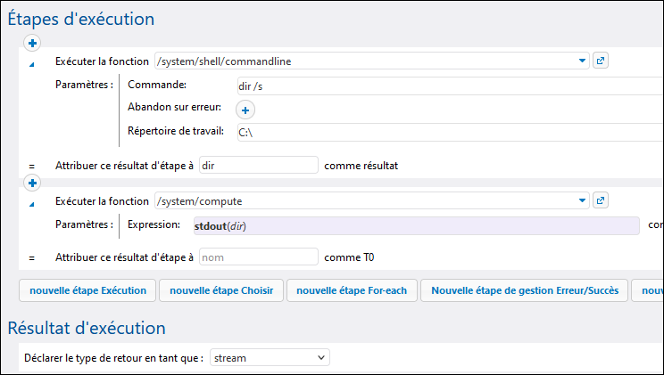The height and width of the screenshot is (375, 664).
Task: Collapse the /system/compute step
Action: pyautogui.click(x=32, y=203)
